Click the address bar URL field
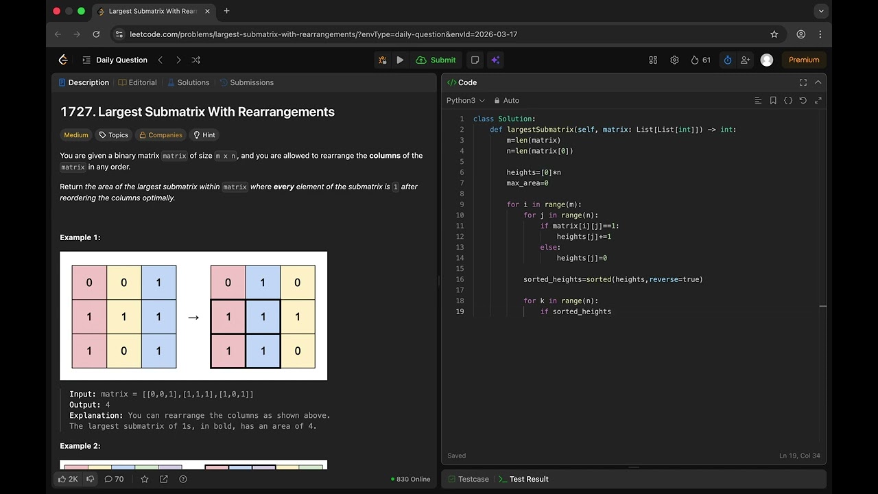The height and width of the screenshot is (494, 878). click(x=439, y=34)
